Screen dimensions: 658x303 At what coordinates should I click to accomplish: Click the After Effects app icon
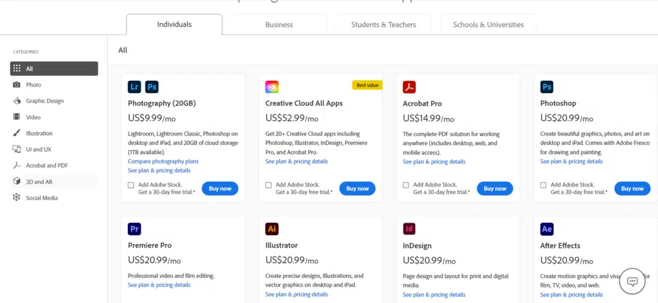pos(547,229)
